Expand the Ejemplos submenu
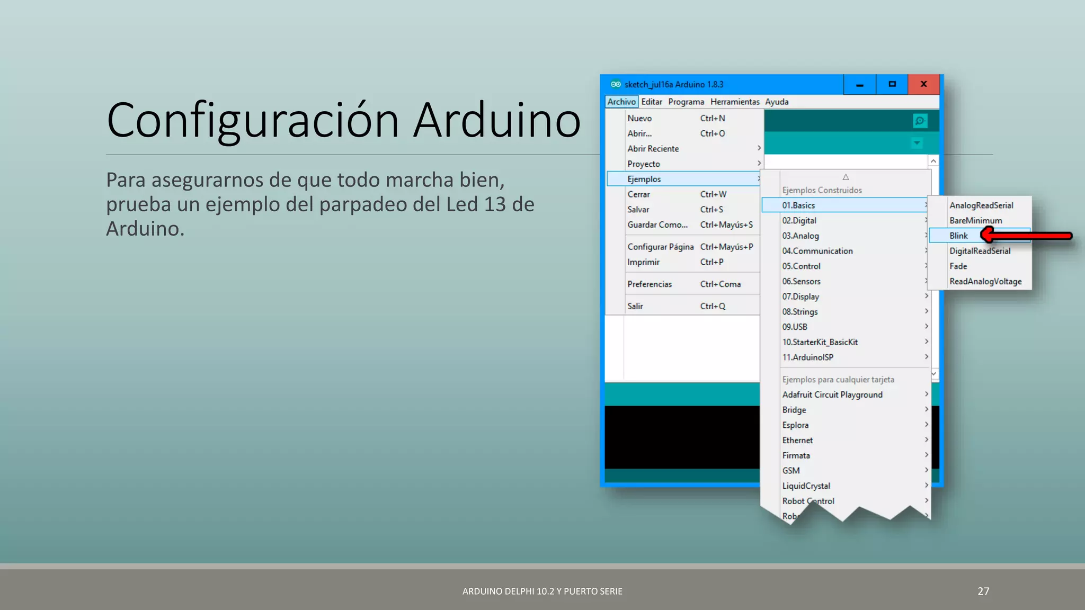This screenshot has height=610, width=1085. [683, 179]
